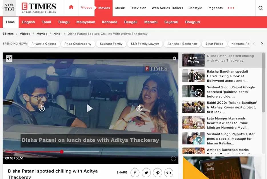267x179 pixels.
Task: Toggle fullscreen video mode
Action: tap(173, 158)
